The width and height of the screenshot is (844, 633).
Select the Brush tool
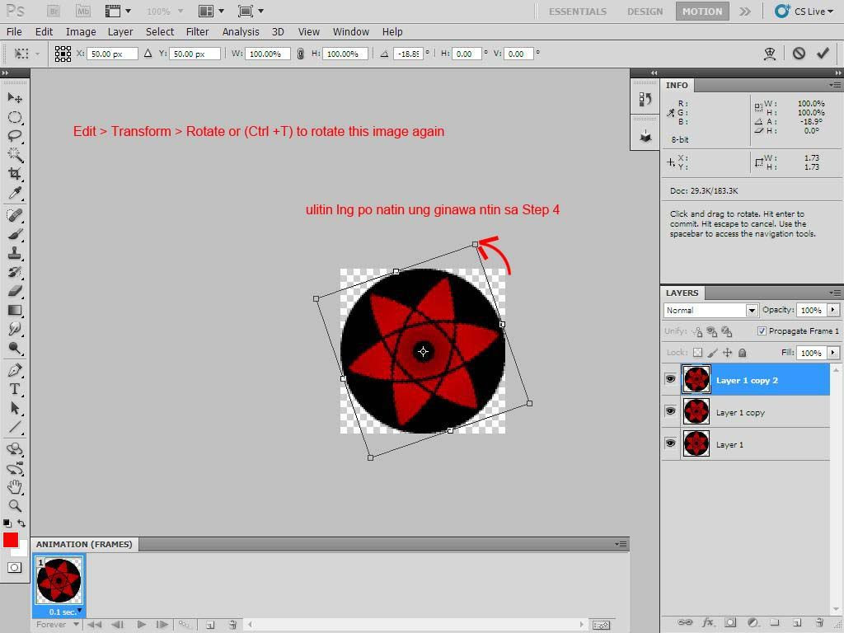pyautogui.click(x=15, y=234)
